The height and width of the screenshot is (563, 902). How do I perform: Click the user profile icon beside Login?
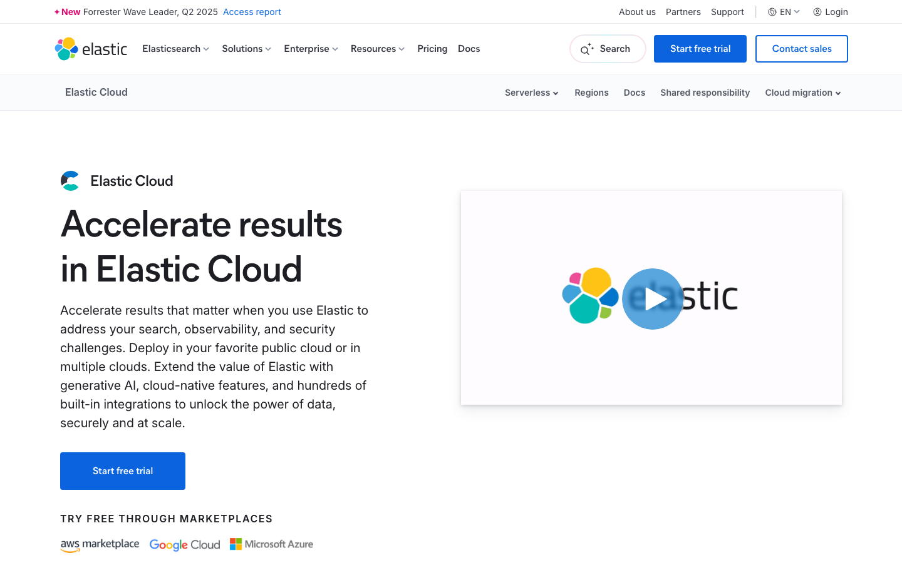(817, 12)
